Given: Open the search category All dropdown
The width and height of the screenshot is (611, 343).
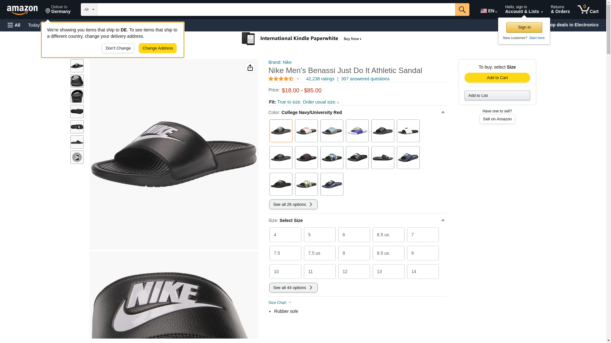Looking at the screenshot, I should (89, 10).
